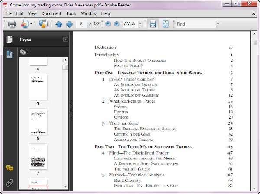Open the Edit menu
Viewport: 260px width, 194px height.
pyautogui.click(x=20, y=13)
